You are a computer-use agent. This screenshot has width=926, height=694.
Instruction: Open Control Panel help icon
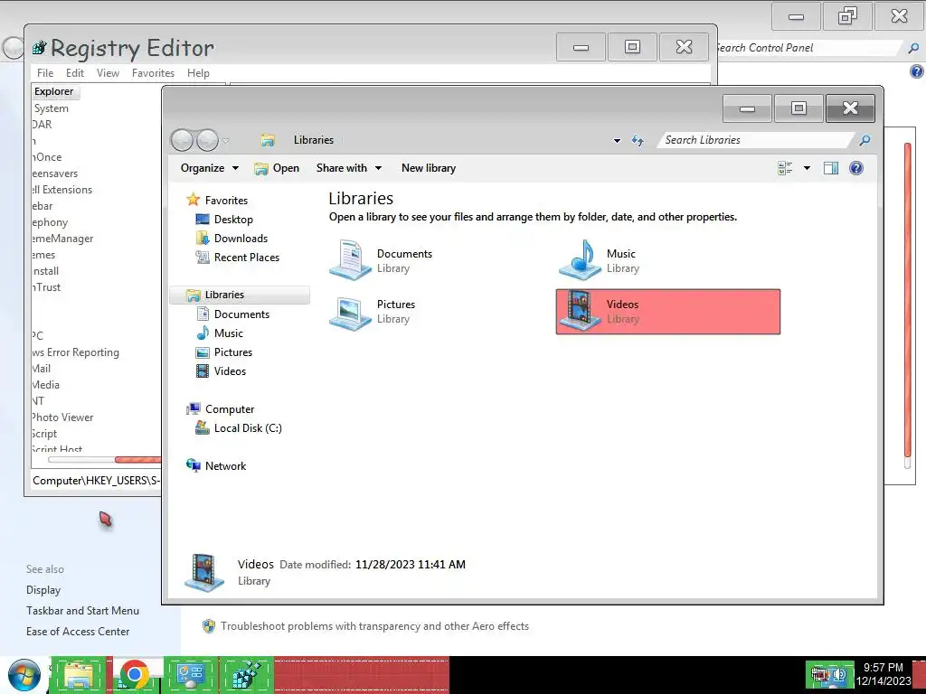click(917, 72)
